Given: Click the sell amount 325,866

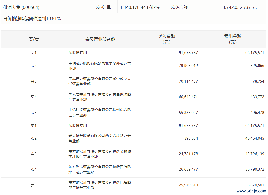Looking at the screenshot, I should point(257,66).
